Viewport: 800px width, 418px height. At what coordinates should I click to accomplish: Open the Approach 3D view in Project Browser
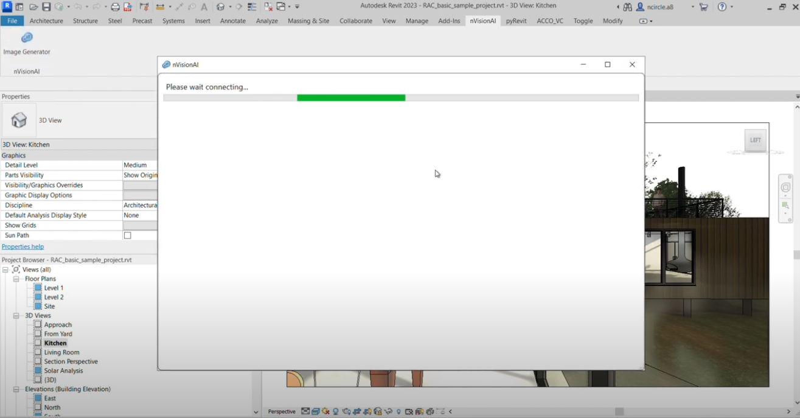(x=58, y=325)
